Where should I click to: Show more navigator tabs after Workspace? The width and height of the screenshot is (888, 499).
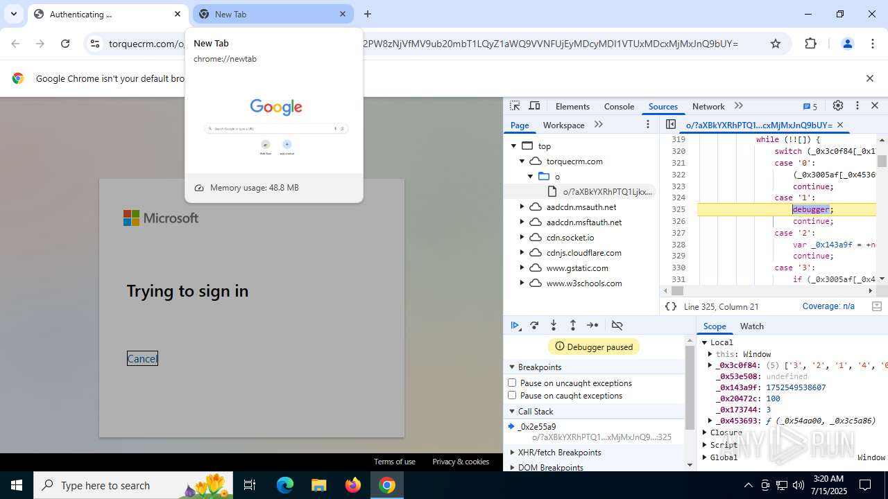(x=599, y=125)
